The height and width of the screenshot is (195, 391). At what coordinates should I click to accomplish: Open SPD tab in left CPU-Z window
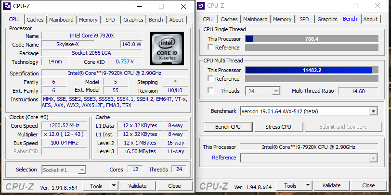[x=110, y=20]
